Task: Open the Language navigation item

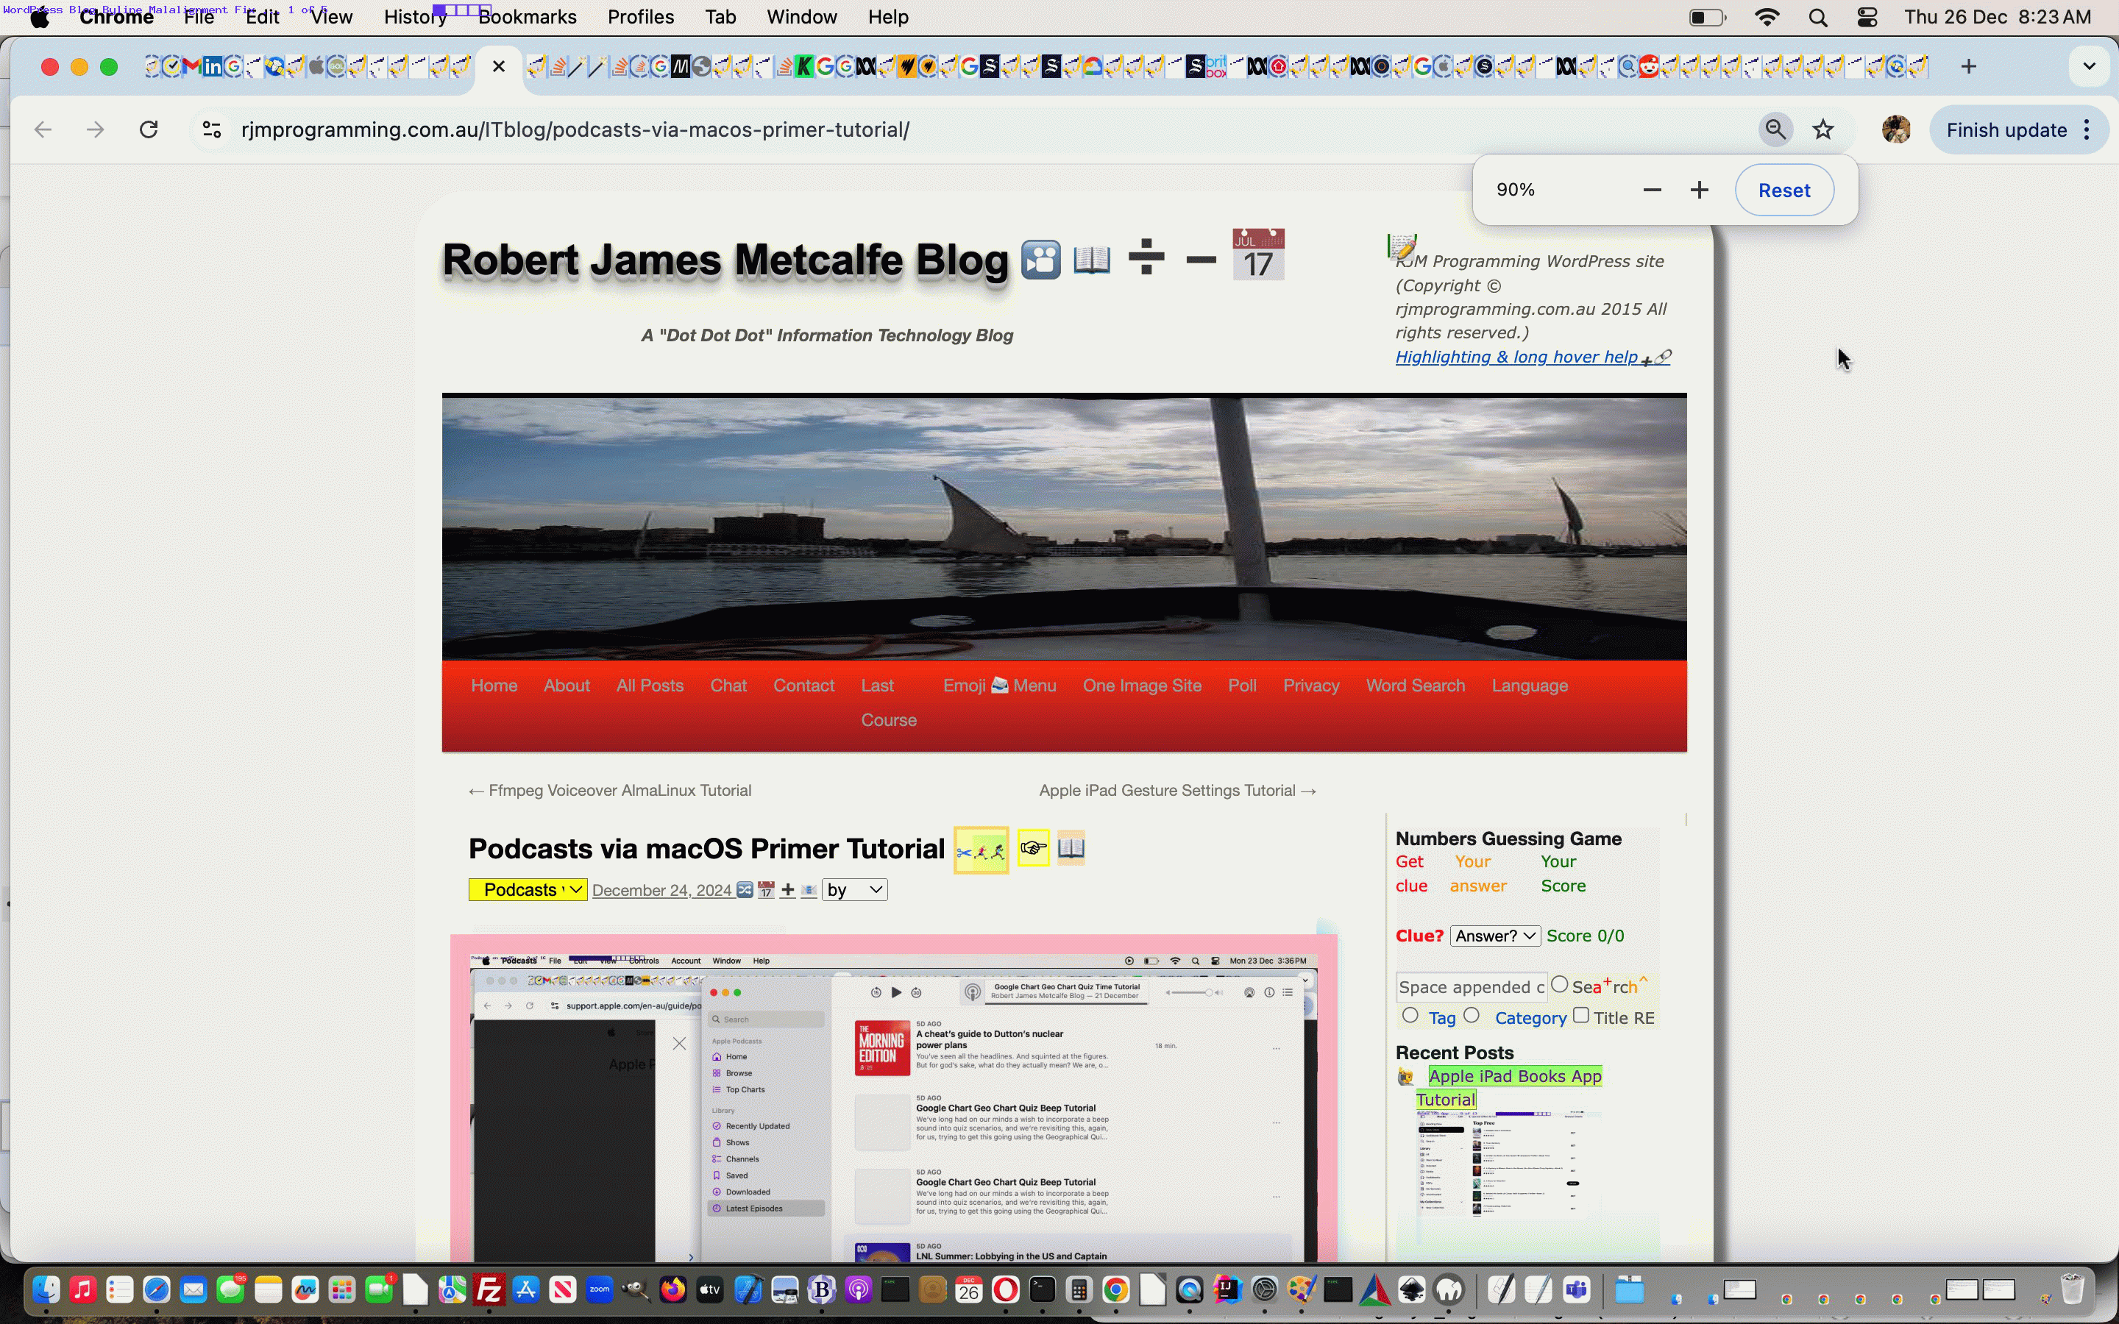Action: pyautogui.click(x=1529, y=686)
